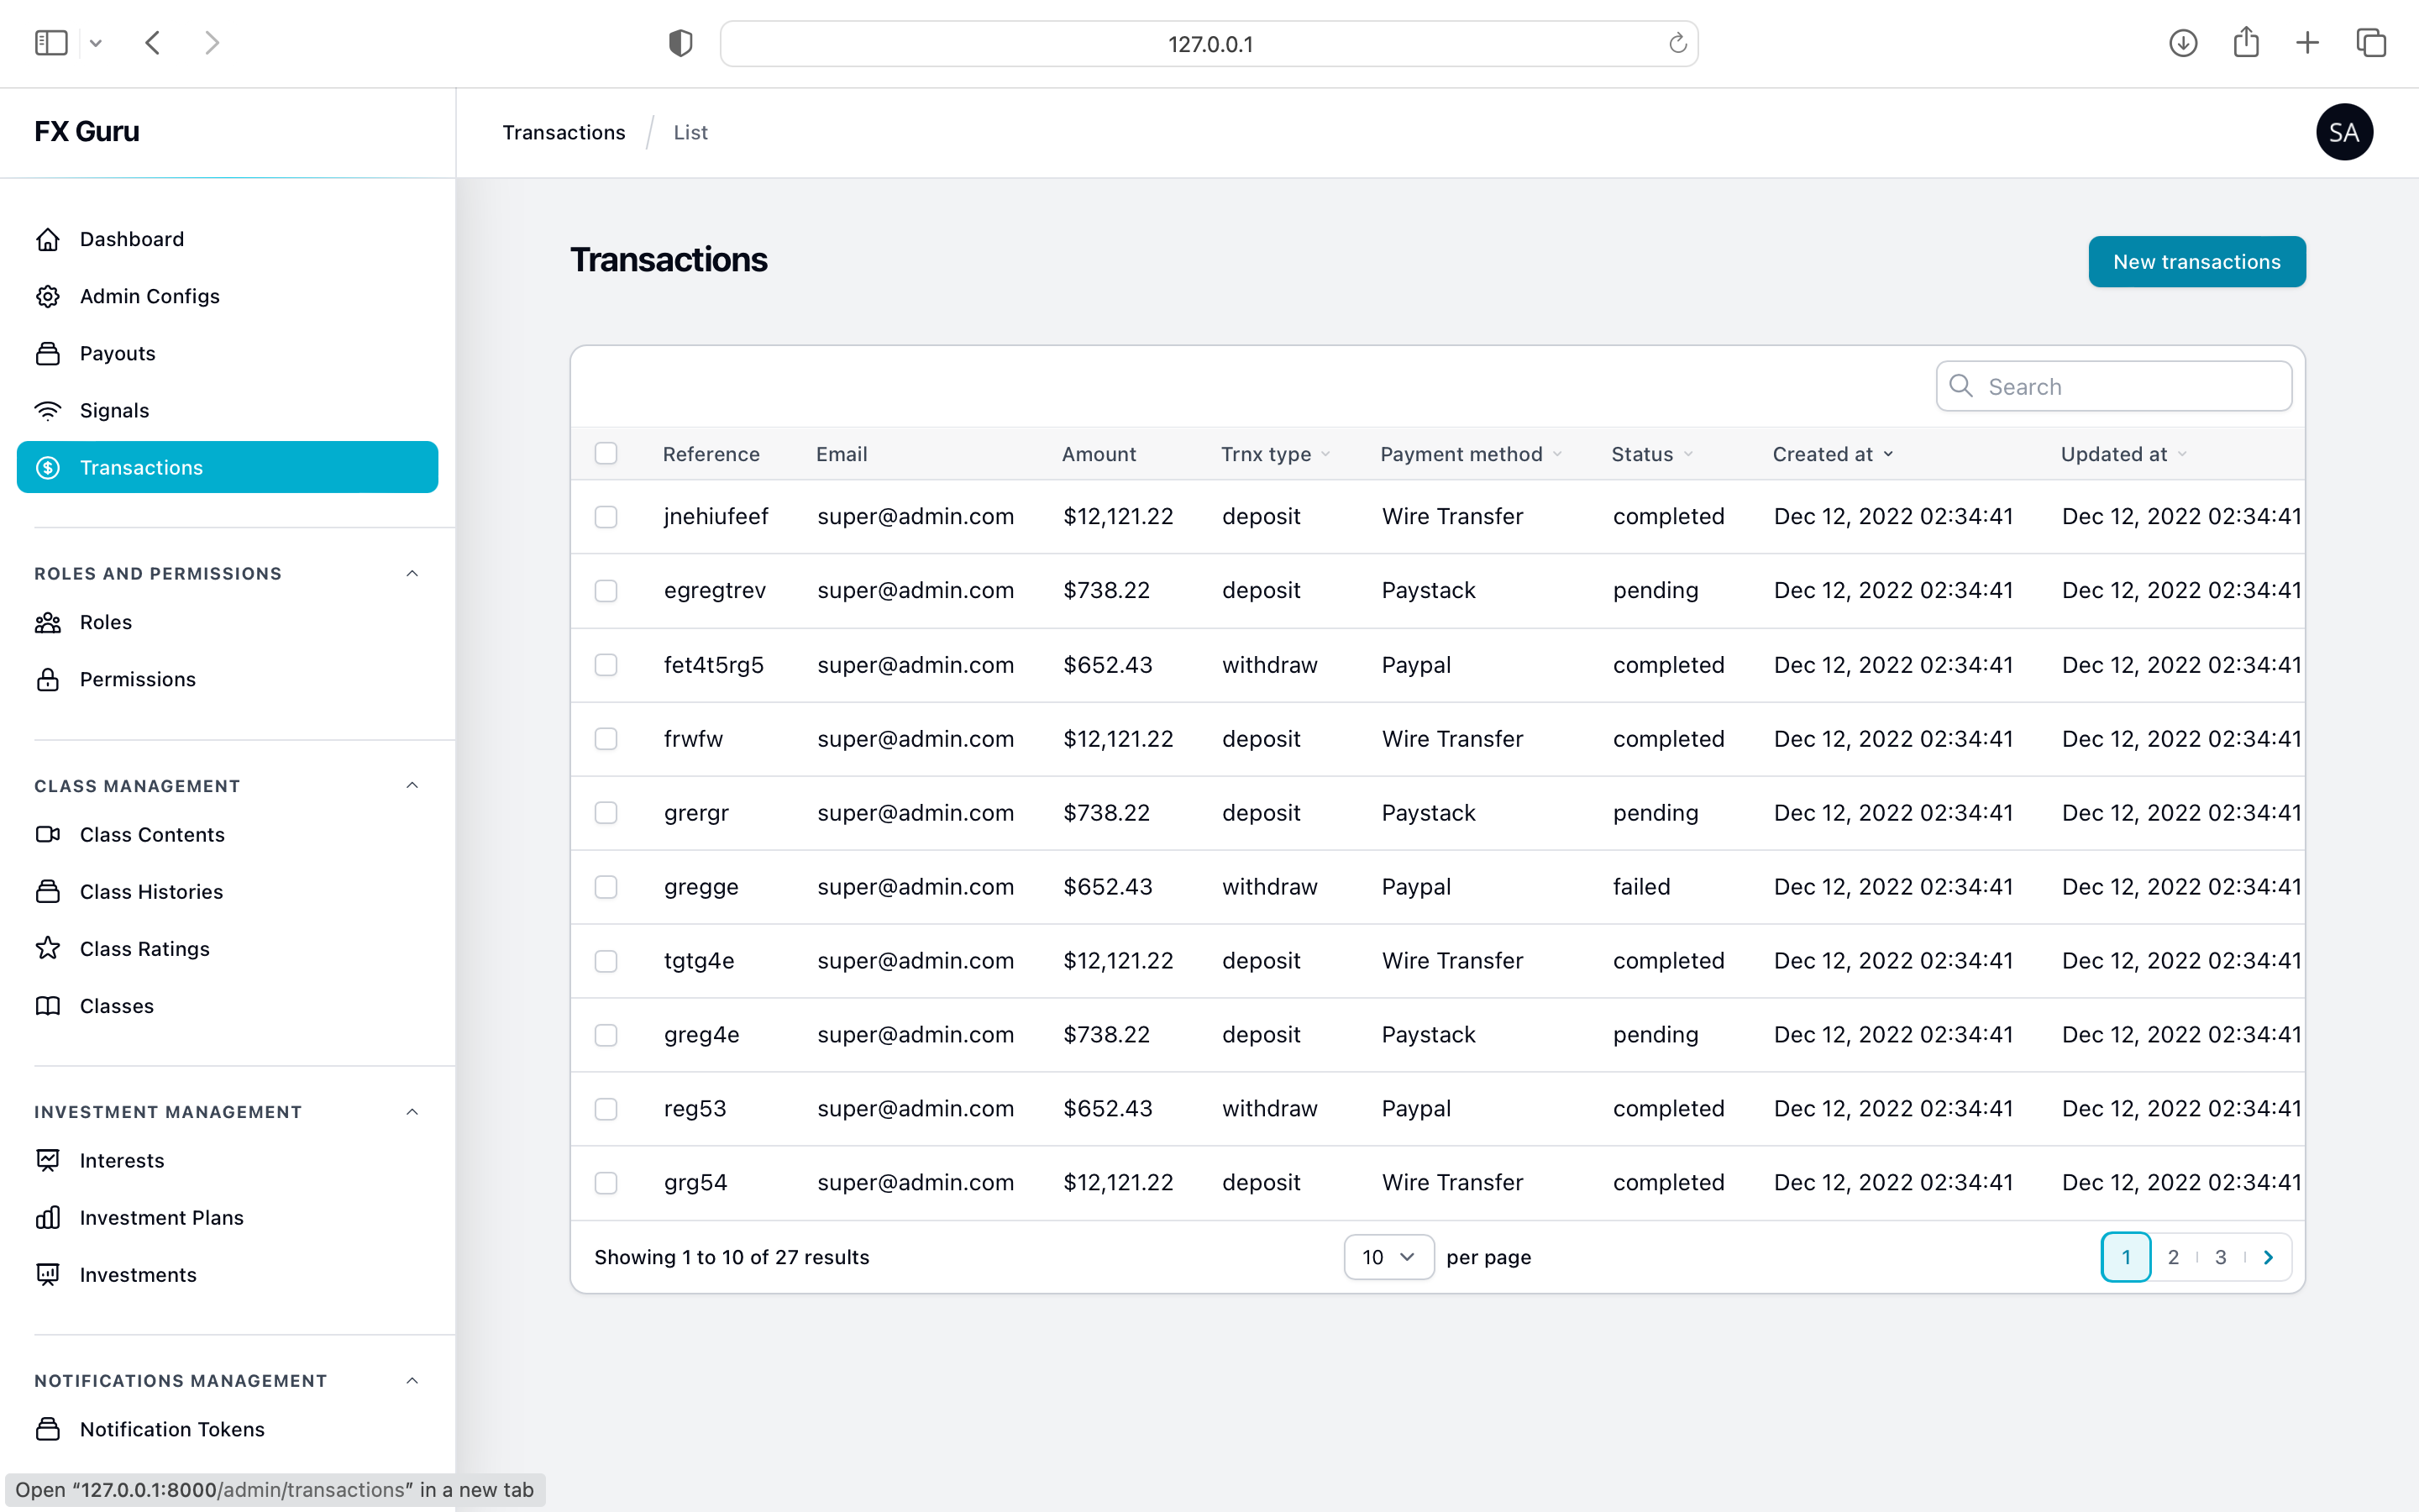The height and width of the screenshot is (1512, 2419).
Task: Toggle the select-all rows checkbox
Action: pos(606,454)
